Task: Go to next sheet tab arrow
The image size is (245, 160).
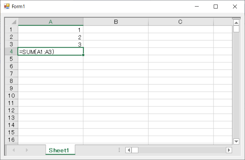Action: (27, 150)
